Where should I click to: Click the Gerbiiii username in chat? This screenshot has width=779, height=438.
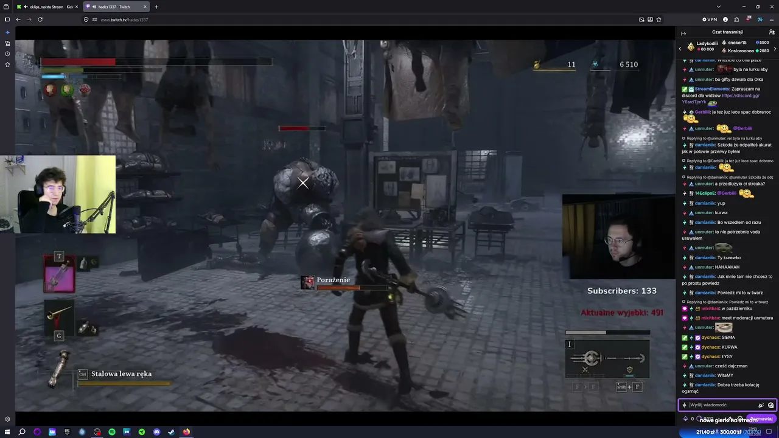702,112
